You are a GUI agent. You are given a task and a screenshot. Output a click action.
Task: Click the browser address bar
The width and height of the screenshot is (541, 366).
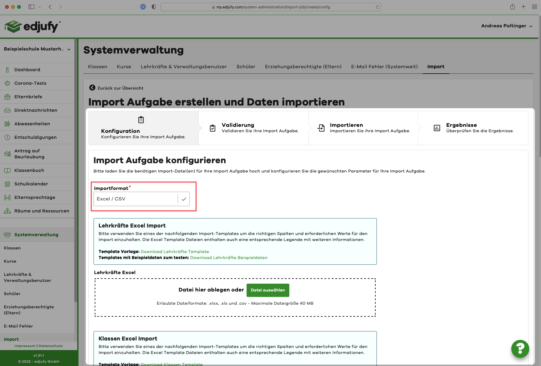[271, 7]
